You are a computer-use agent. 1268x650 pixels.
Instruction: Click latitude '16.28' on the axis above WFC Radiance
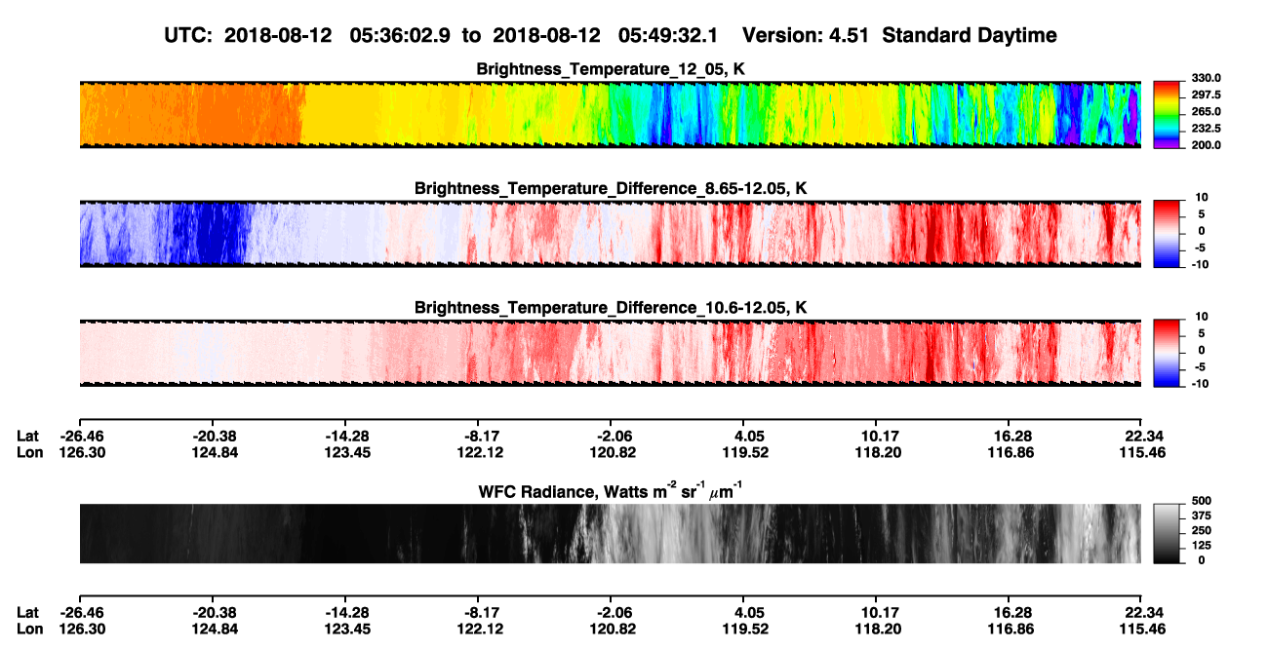click(x=1009, y=436)
